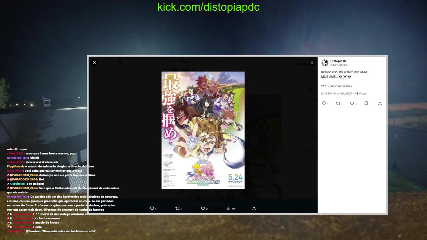
Task: Share icon under the poster image
Action: [254, 208]
